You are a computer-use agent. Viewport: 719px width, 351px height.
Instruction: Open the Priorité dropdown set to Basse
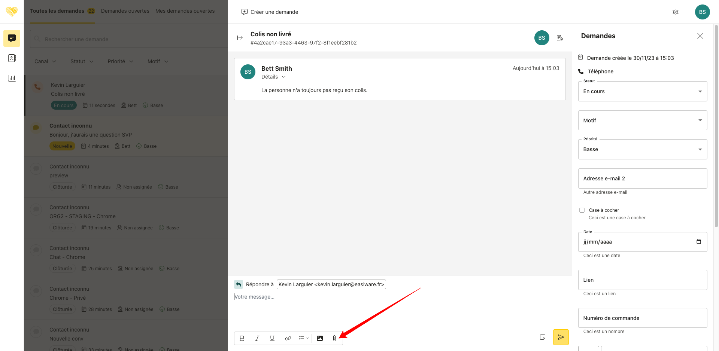(x=642, y=149)
